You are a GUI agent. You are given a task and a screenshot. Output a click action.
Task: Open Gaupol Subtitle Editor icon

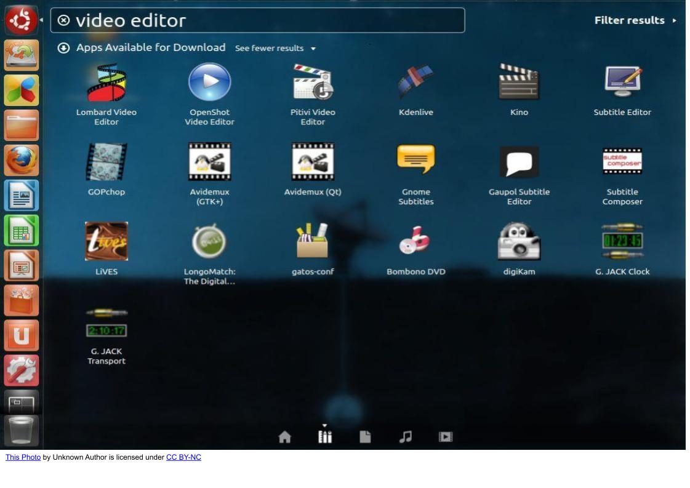[x=520, y=161]
